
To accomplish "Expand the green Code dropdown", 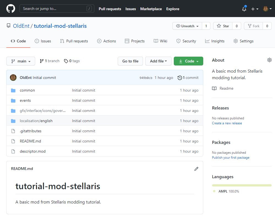I will 188,61.
